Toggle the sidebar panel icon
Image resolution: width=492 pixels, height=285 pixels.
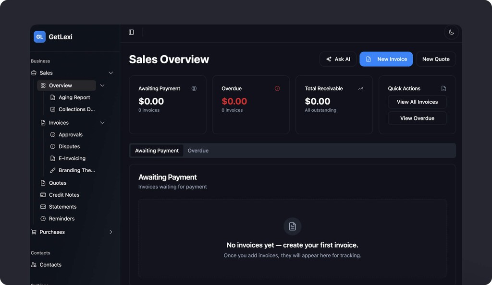pyautogui.click(x=131, y=32)
